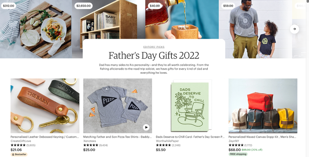Open the green Dads Deserve to Chill card photo
This screenshot has width=309, height=157.
[x=190, y=106]
